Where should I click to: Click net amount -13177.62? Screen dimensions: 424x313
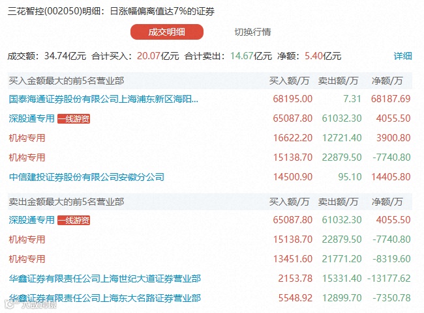tap(389, 279)
